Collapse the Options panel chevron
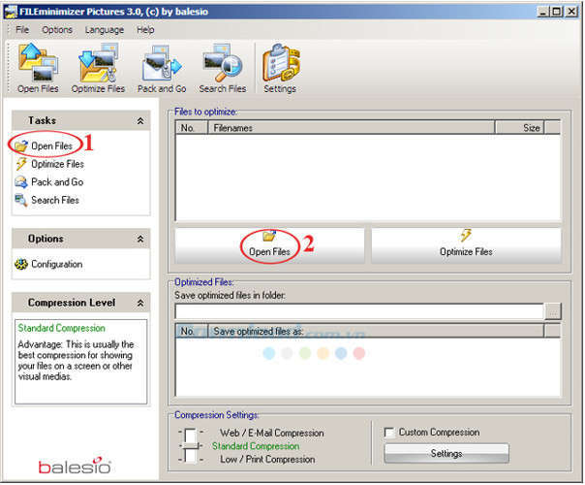Screen dimensions: 585x485 coord(140,239)
